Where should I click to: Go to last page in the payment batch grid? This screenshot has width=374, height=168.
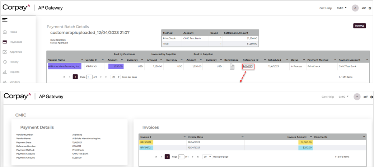coord(106,77)
